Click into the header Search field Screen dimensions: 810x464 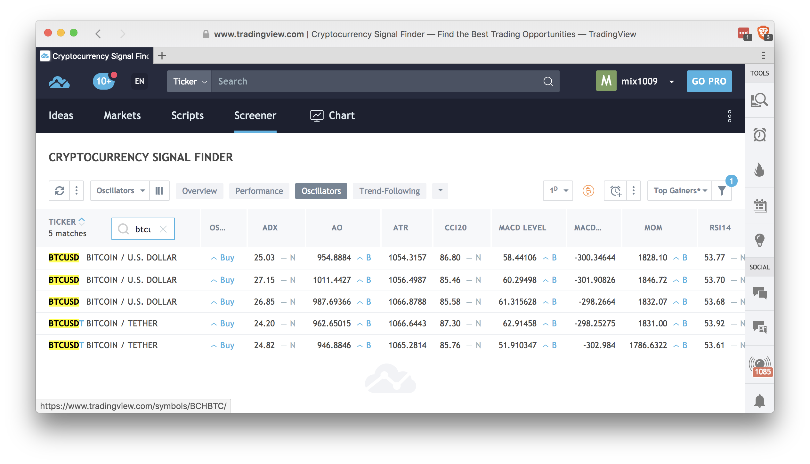[378, 81]
